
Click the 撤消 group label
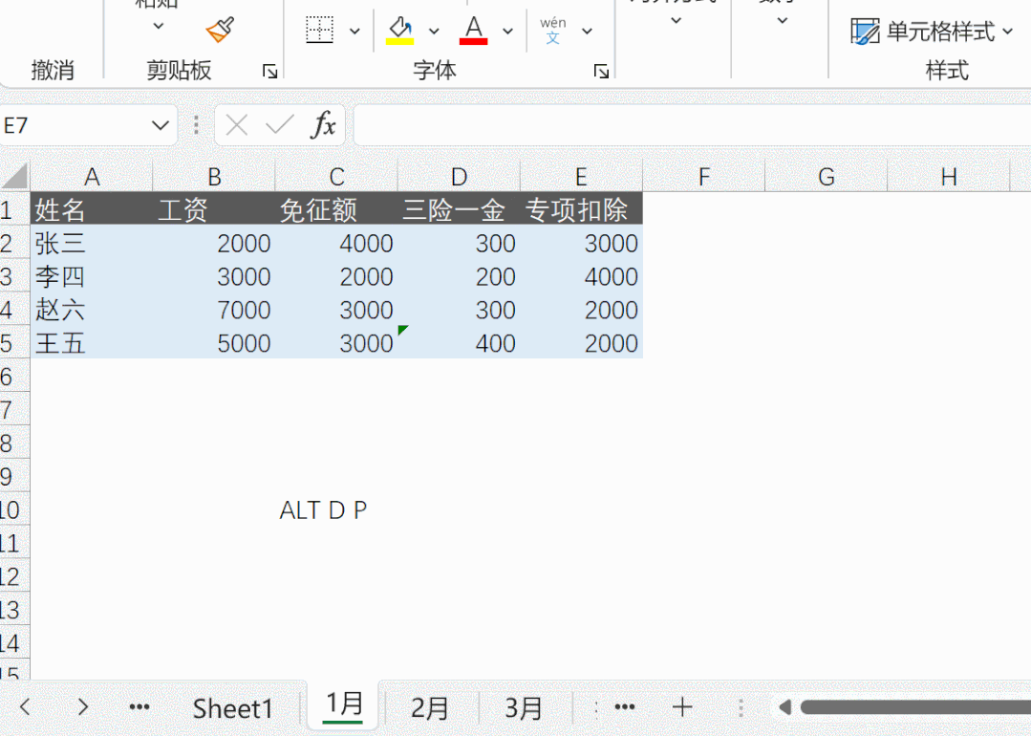pyautogui.click(x=53, y=70)
